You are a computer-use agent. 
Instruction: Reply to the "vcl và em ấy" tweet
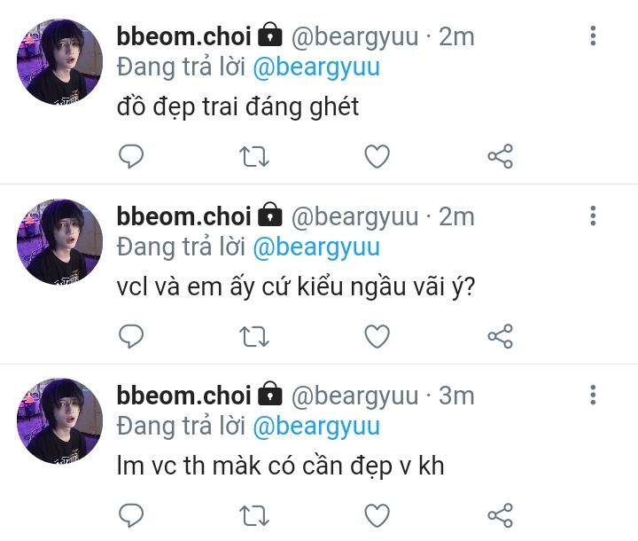[x=131, y=336]
